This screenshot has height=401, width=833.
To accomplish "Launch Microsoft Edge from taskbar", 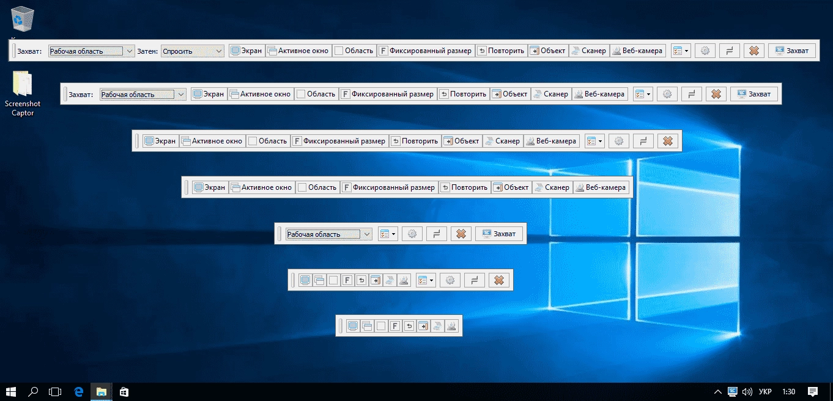I will tap(78, 391).
